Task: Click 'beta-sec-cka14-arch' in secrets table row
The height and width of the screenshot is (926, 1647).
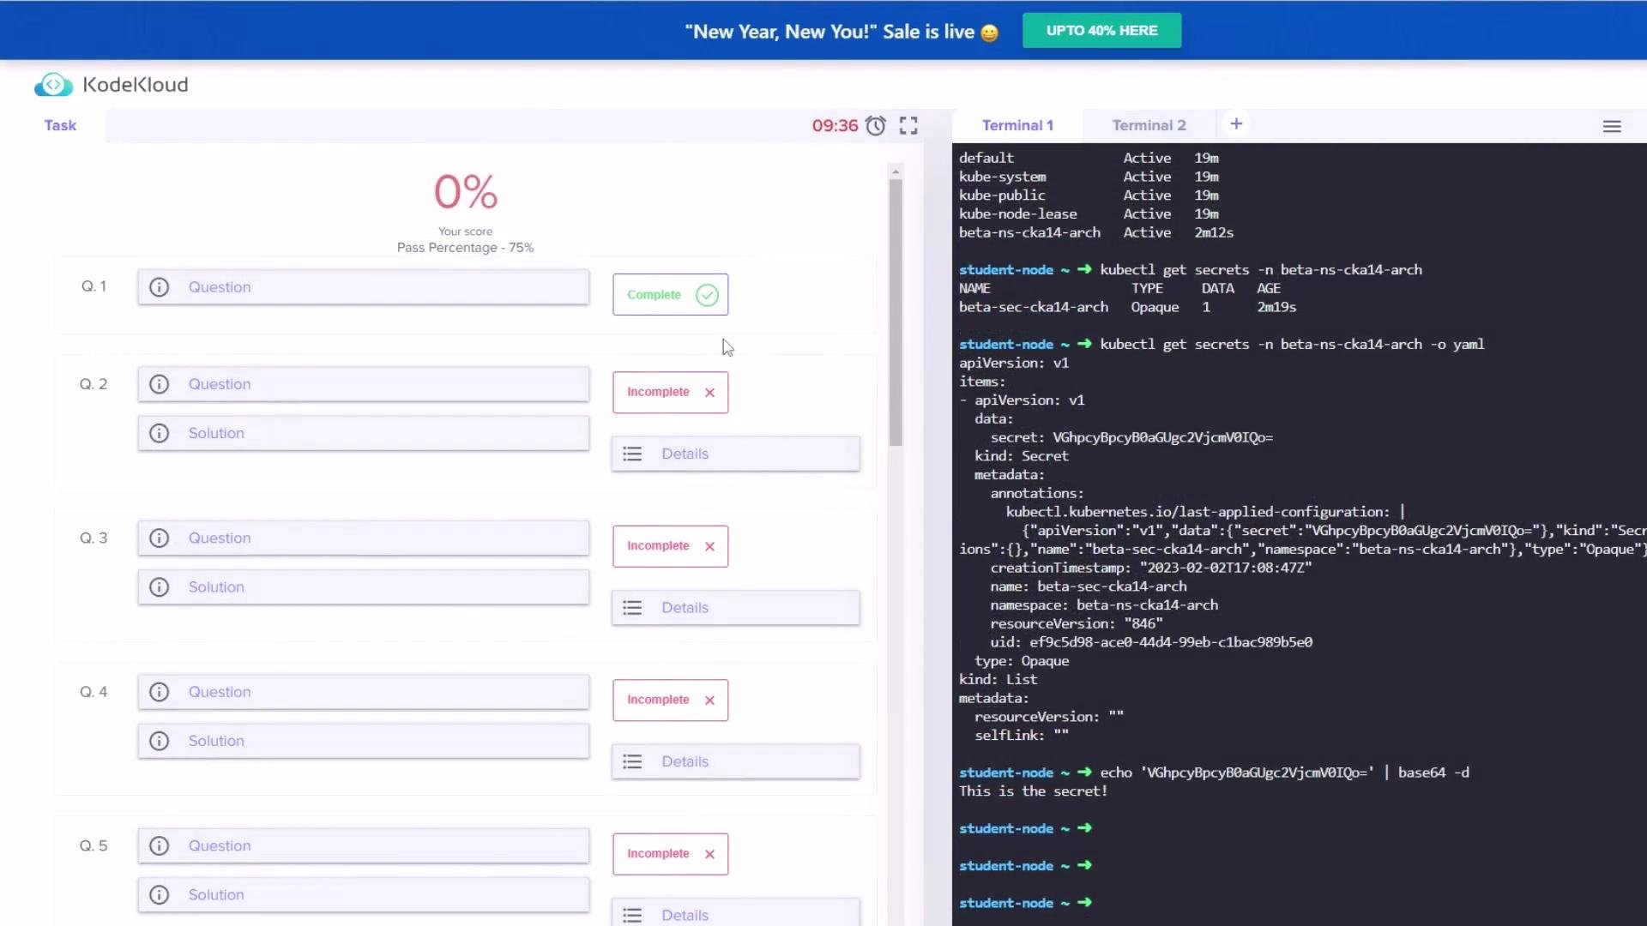Action: click(x=1033, y=308)
